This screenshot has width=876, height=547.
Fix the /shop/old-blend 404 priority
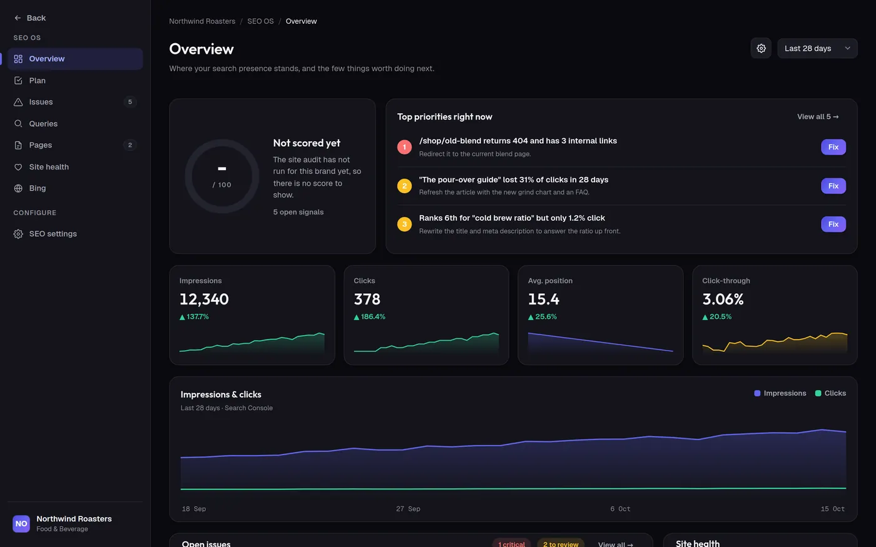833,147
